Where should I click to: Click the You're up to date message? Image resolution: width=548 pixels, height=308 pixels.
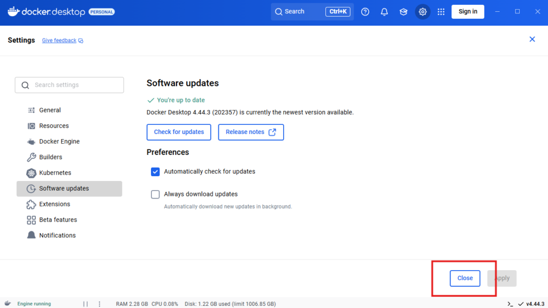tap(181, 100)
